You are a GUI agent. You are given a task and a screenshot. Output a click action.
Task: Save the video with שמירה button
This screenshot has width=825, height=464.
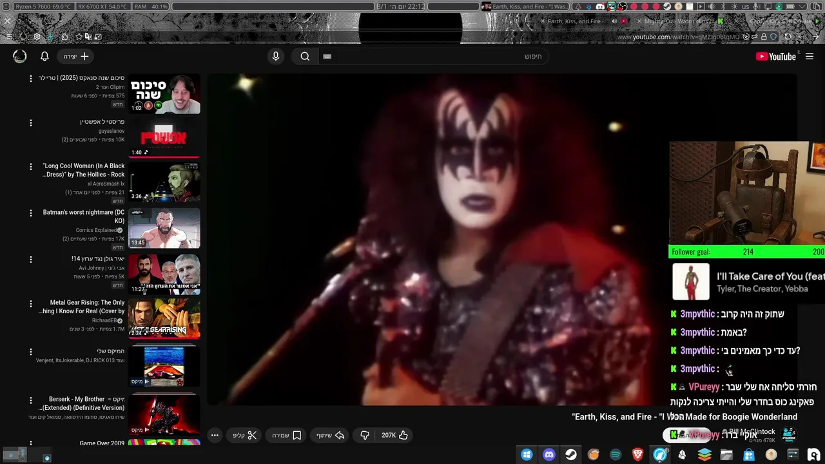(x=287, y=435)
